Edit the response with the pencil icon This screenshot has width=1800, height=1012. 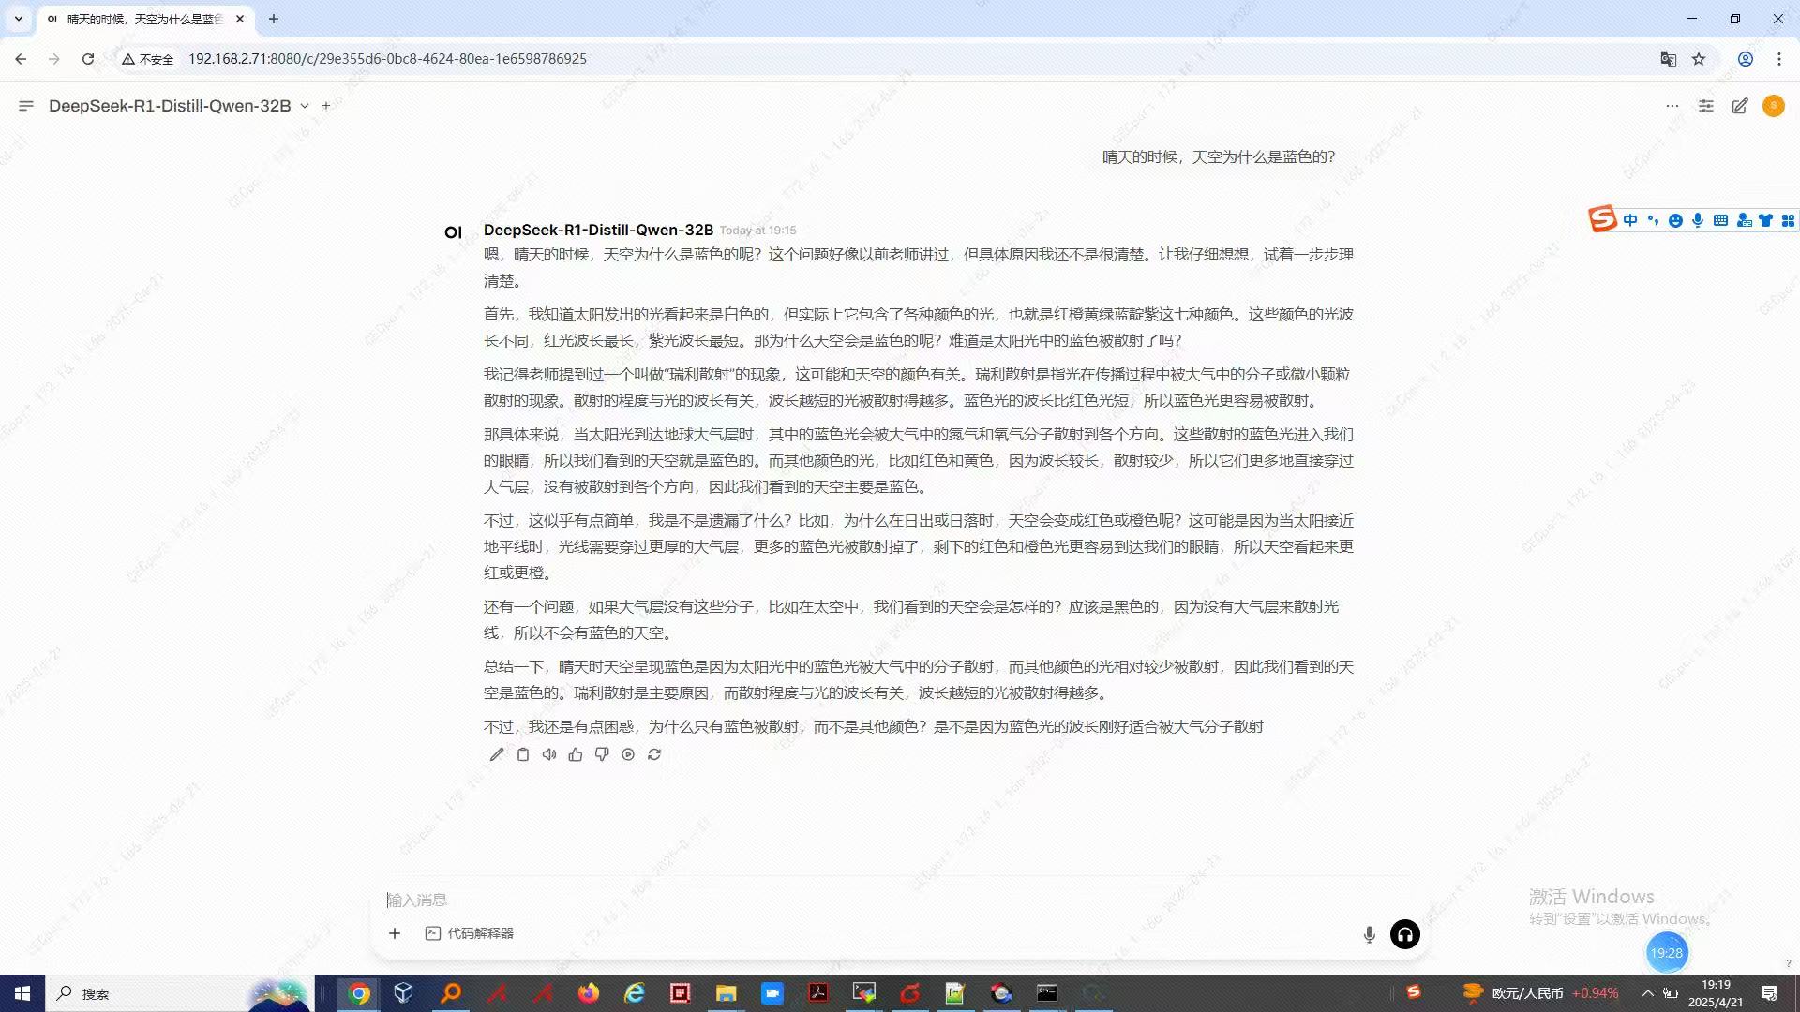(x=497, y=754)
